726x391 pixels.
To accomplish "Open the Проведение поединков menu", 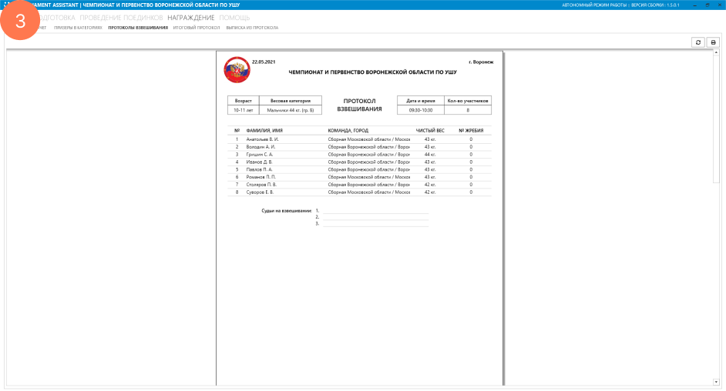I will (121, 17).
